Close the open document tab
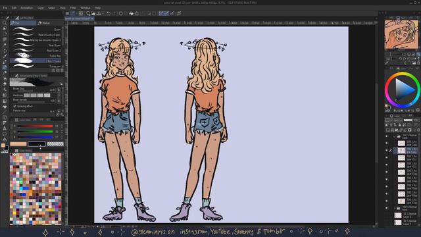 (92, 18)
